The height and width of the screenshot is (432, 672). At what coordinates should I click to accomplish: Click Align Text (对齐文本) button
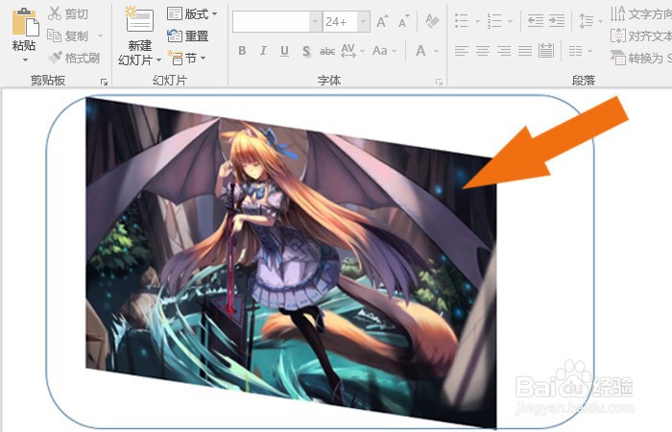[640, 36]
